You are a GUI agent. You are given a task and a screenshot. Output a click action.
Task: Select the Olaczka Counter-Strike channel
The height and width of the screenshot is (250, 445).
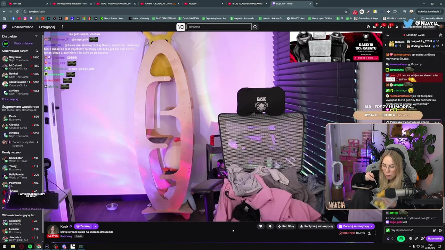tap(21, 126)
